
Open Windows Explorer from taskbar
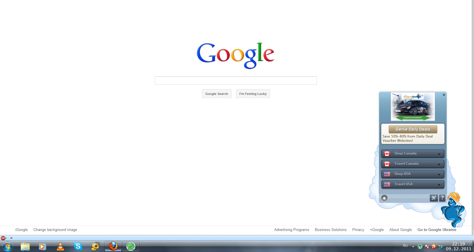coord(25,246)
